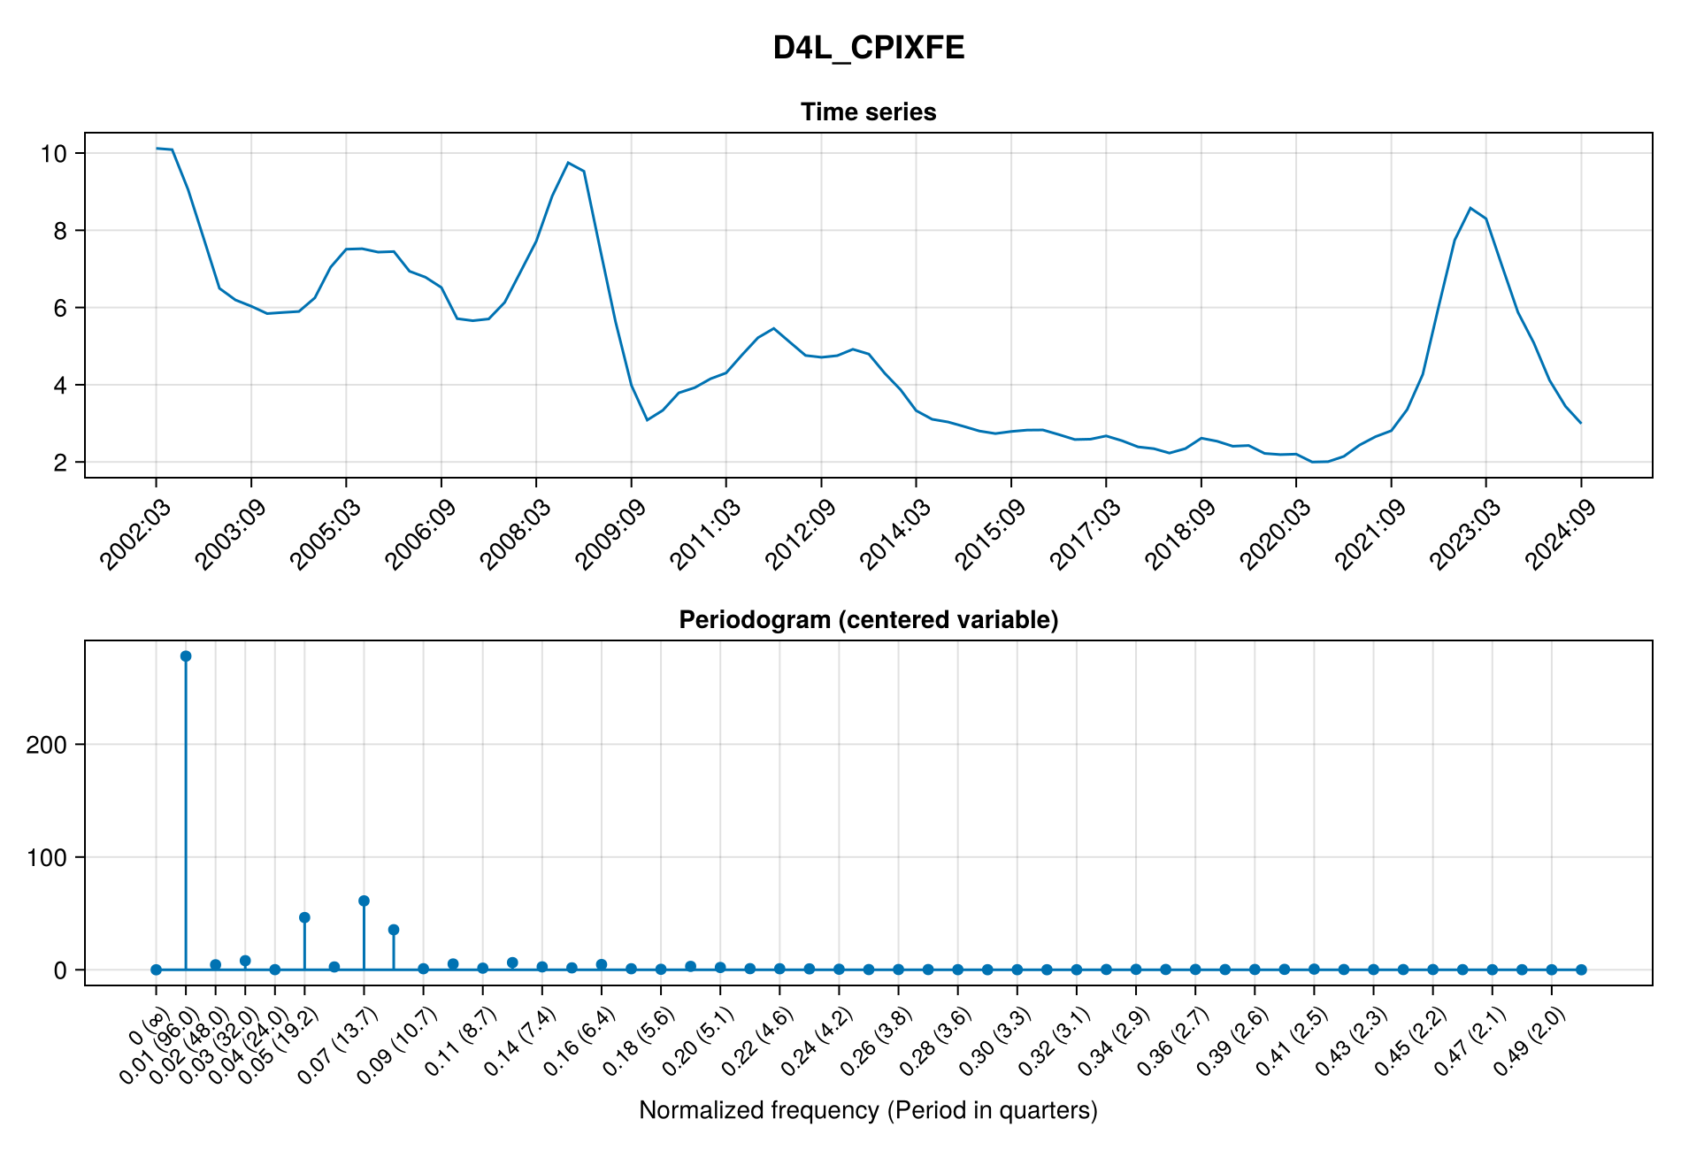Click the periodogram marker at frequency 0

[x=156, y=970]
